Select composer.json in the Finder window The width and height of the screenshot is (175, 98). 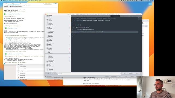tap(23, 67)
